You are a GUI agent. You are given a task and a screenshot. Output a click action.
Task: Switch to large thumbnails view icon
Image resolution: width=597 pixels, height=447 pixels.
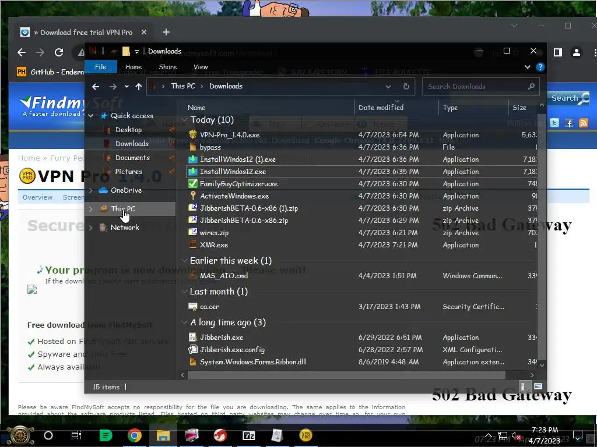click(538, 386)
